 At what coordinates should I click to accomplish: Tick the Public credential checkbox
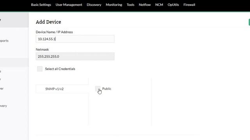[x=98, y=89]
